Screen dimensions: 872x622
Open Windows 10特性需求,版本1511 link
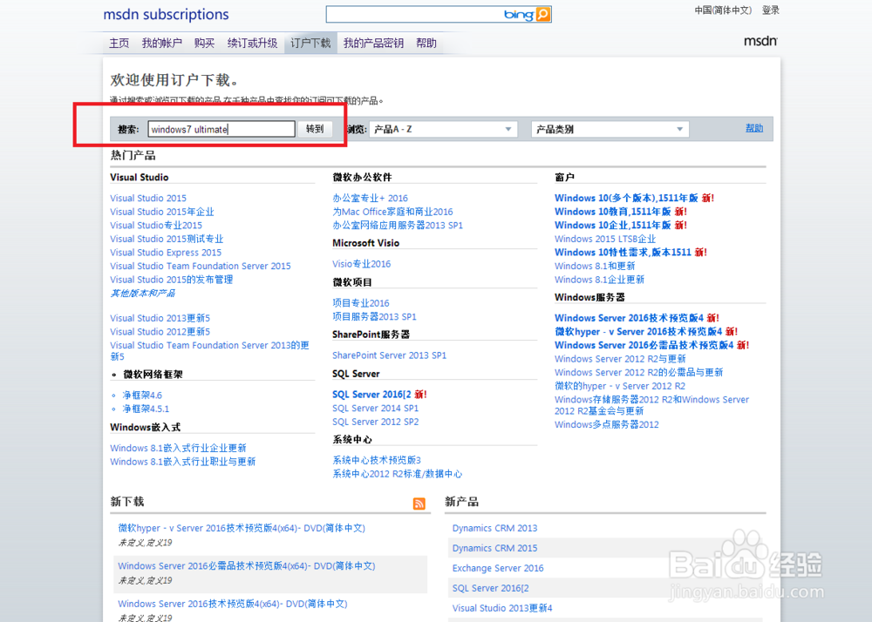click(623, 252)
